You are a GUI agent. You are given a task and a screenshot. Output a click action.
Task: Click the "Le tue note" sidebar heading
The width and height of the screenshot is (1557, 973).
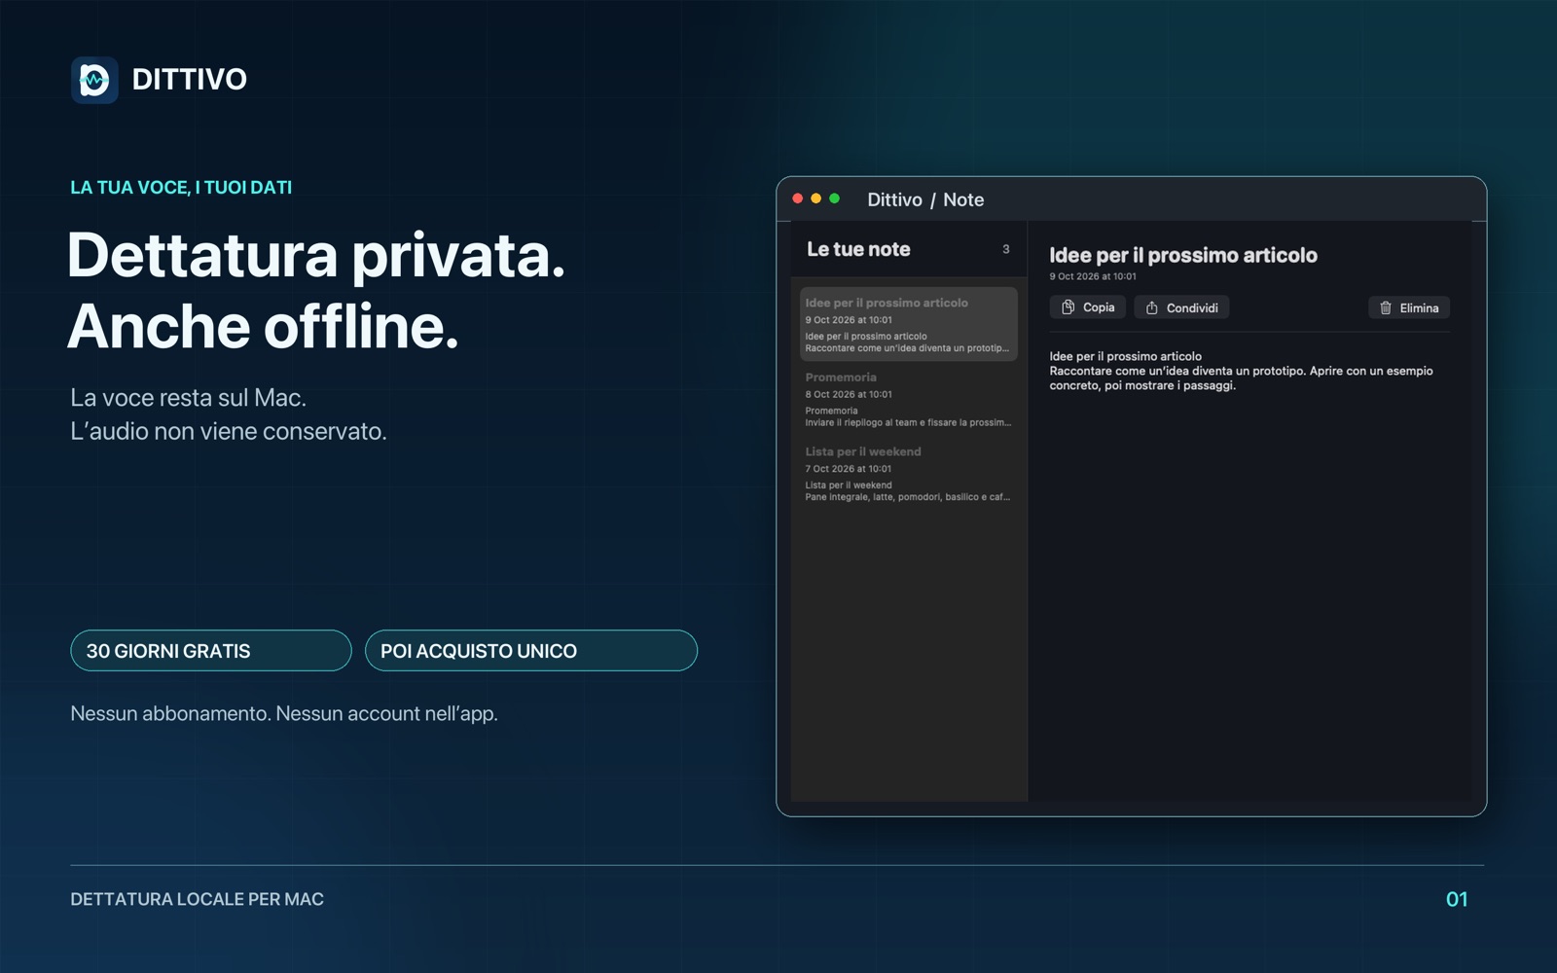858,249
